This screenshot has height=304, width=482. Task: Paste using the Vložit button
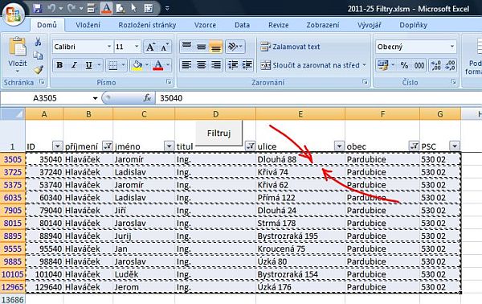pyautogui.click(x=18, y=55)
